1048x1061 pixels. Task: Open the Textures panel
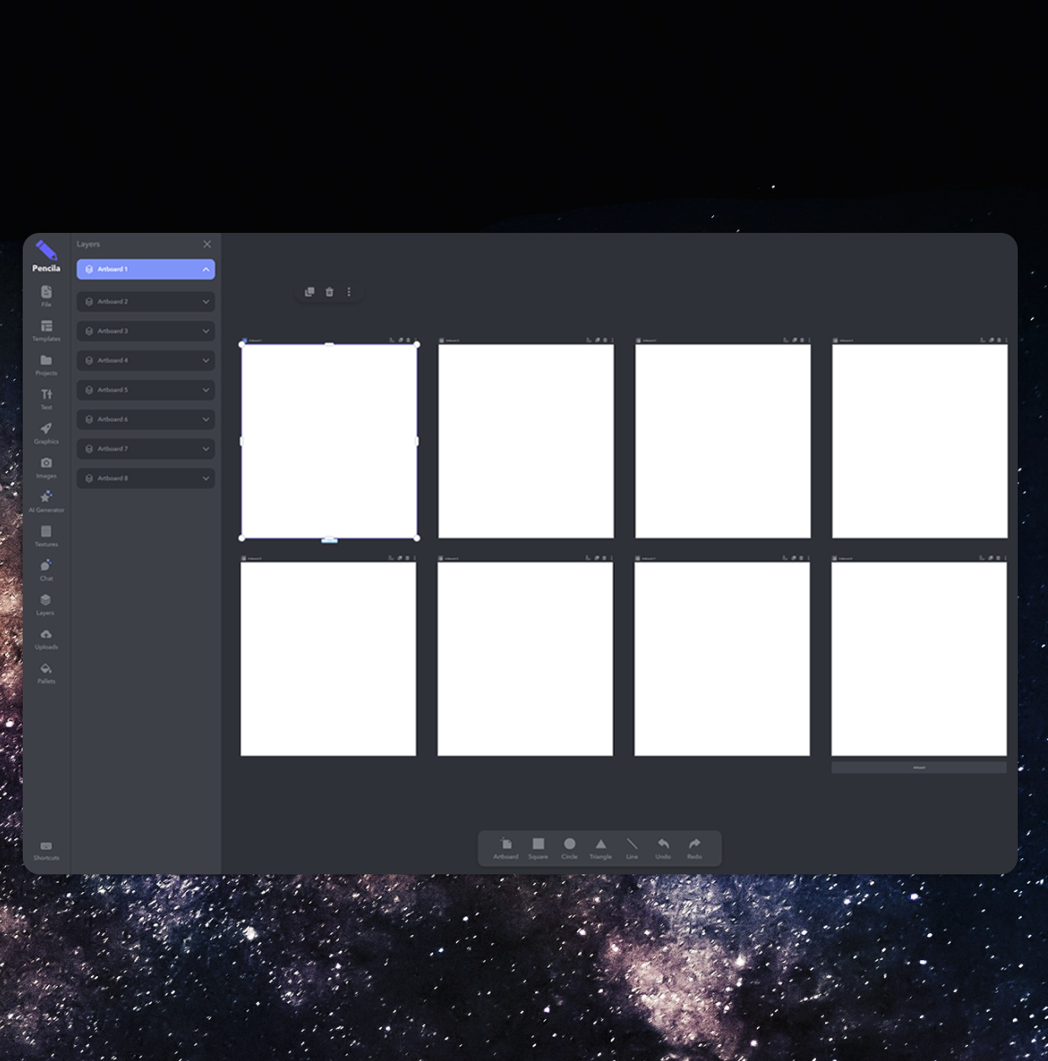point(46,536)
